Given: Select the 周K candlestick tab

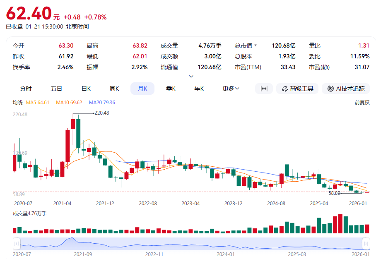Looking at the screenshot, I should click(x=114, y=89).
